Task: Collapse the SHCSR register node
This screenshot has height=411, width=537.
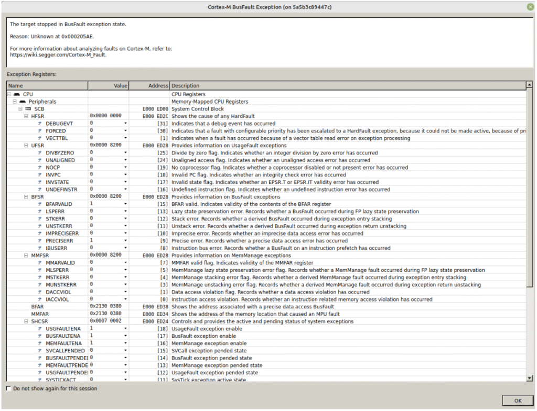Action: point(26,321)
